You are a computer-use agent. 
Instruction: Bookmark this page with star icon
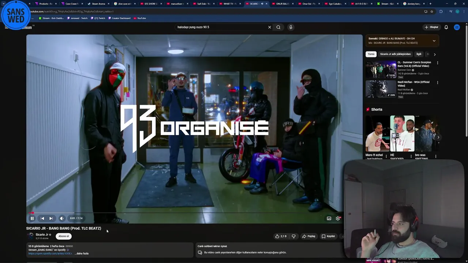click(x=432, y=11)
